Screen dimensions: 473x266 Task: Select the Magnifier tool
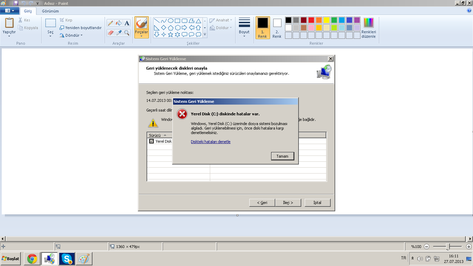pos(127,33)
